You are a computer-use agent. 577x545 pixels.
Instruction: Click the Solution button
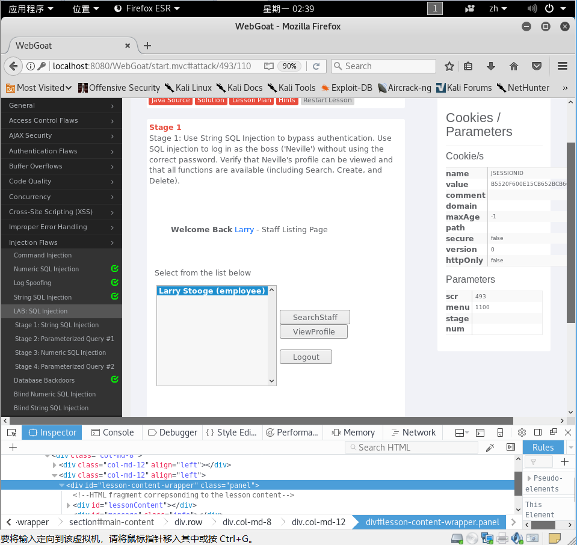tap(211, 100)
